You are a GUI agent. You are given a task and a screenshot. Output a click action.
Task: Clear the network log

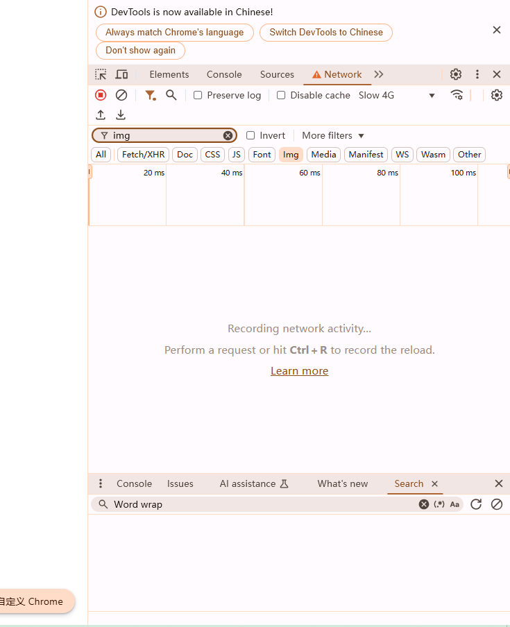pyautogui.click(x=121, y=95)
